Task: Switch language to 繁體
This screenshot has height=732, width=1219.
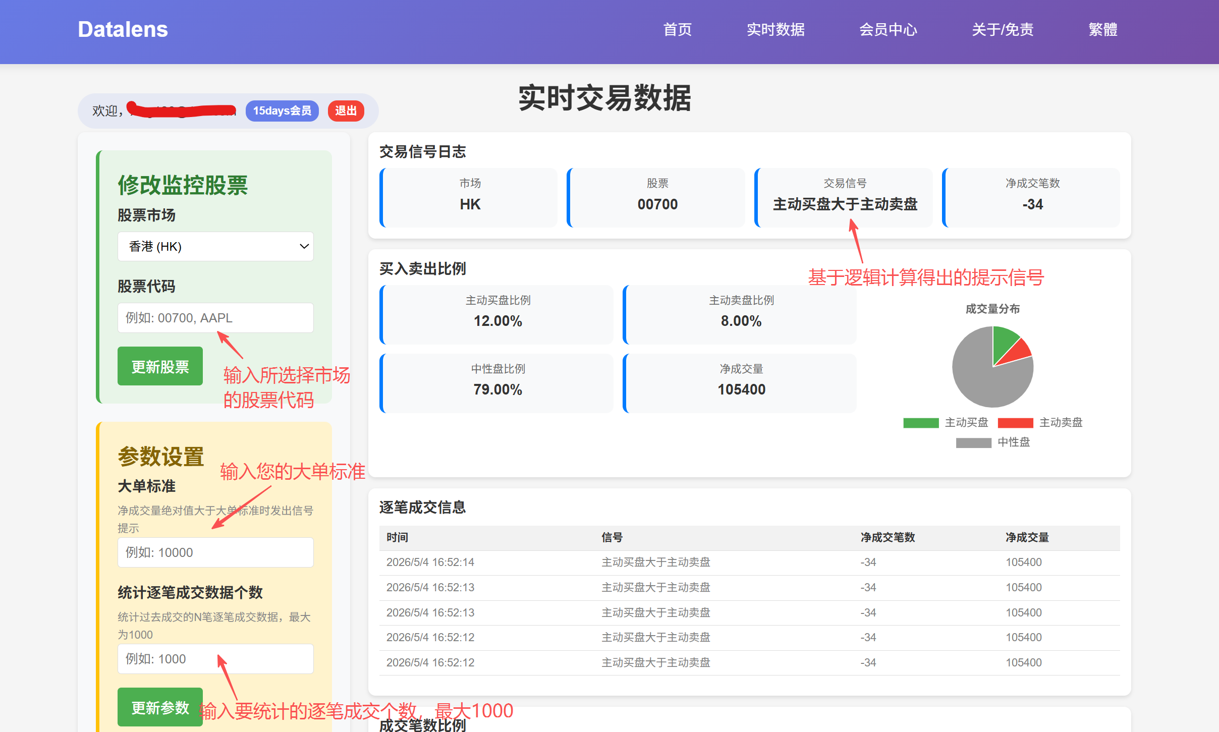Action: pyautogui.click(x=1102, y=29)
